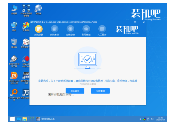Screen dimensions: 179x125
Task: Switch to the 在线安装 tab
Action: 70,30
